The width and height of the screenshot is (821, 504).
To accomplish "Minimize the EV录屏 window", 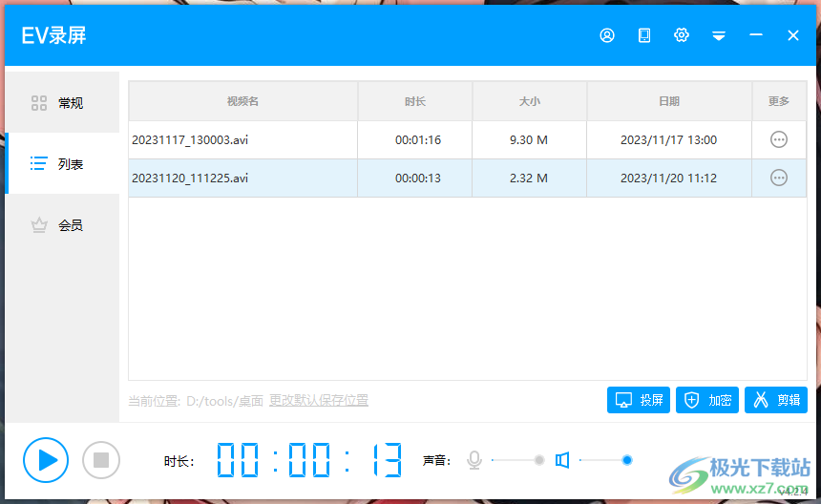I will [x=755, y=35].
